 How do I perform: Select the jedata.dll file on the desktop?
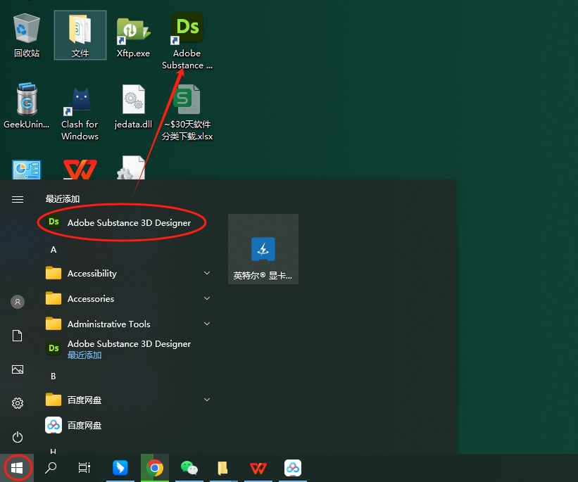134,106
